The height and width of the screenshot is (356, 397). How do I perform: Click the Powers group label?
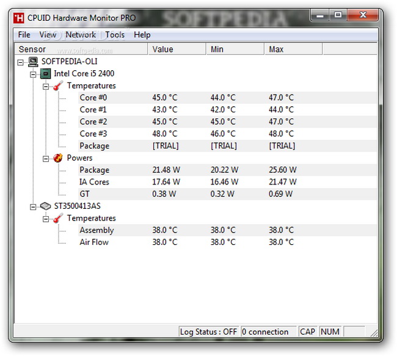tap(79, 158)
